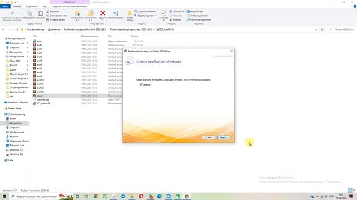The image size is (357, 200).
Task: Click History (Журнал) in the ribbon
Action: [175, 19]
